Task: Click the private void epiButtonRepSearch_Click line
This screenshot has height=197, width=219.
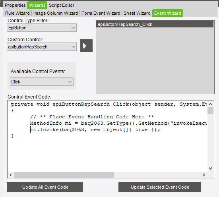Action: pyautogui.click(x=109, y=104)
